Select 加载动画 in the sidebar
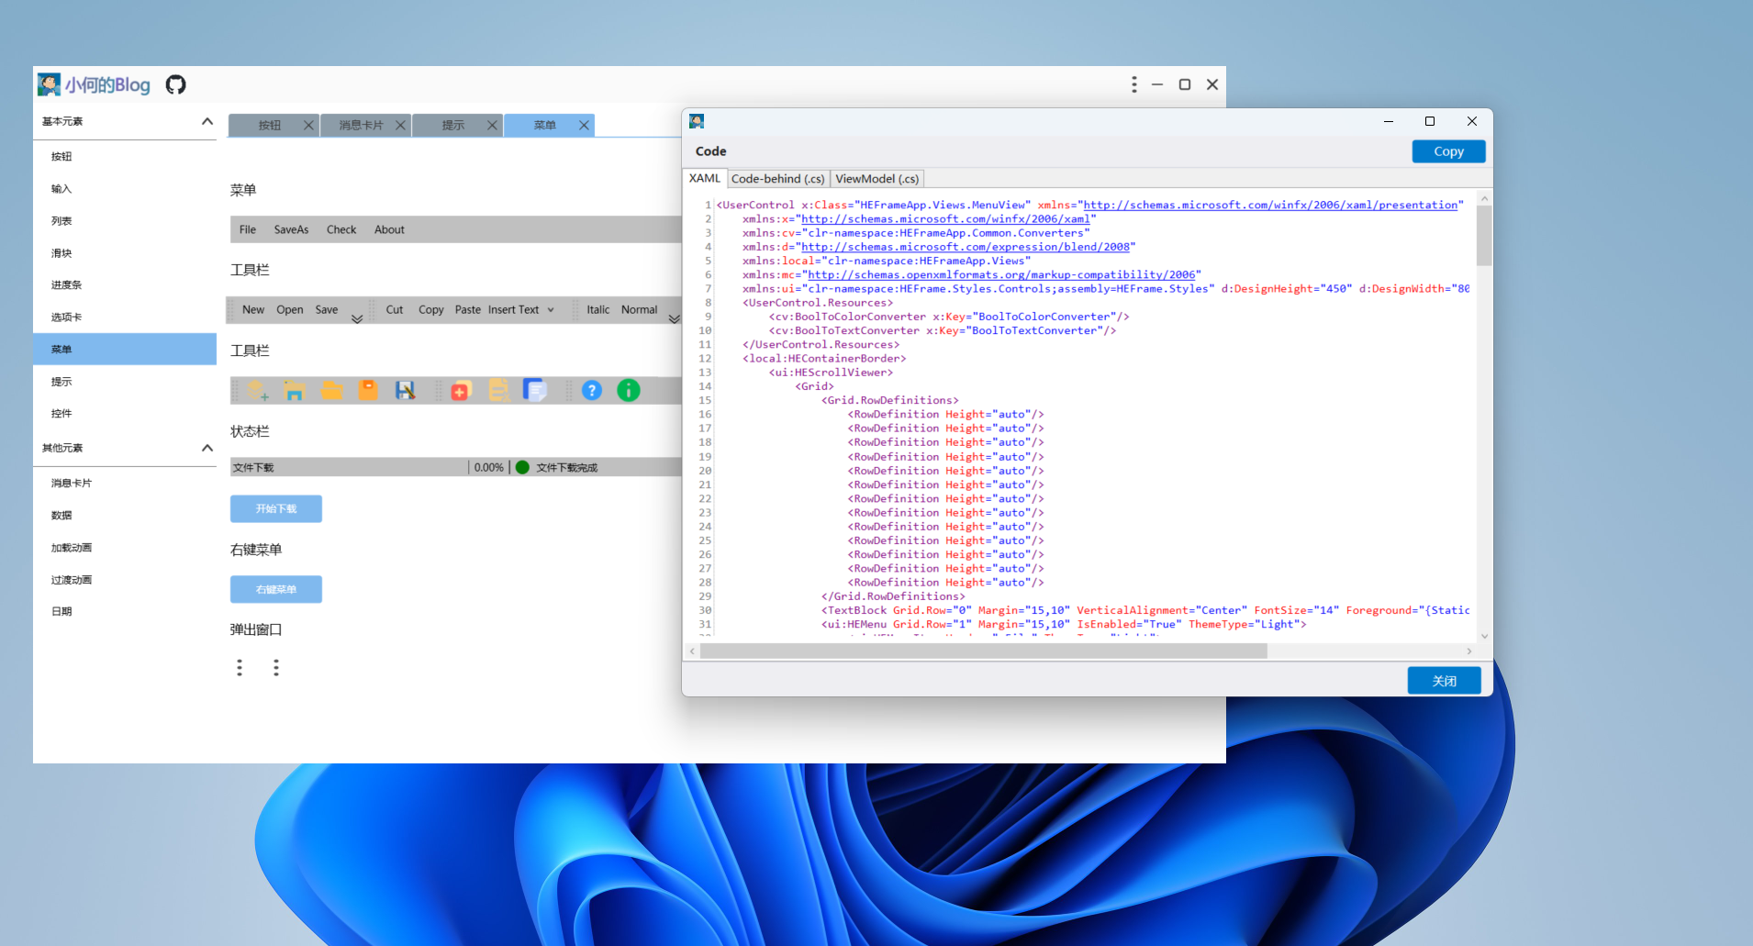This screenshot has height=946, width=1753. [125, 548]
